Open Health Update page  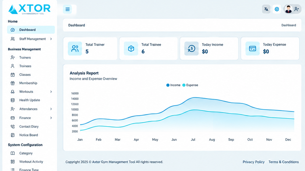[30, 100]
